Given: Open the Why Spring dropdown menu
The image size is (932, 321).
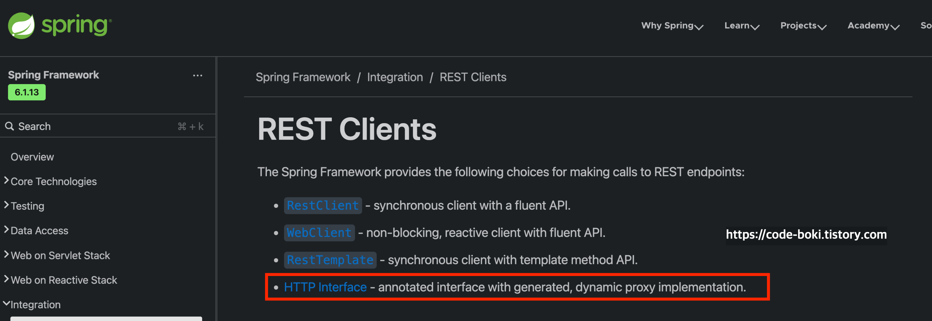Looking at the screenshot, I should pyautogui.click(x=672, y=26).
